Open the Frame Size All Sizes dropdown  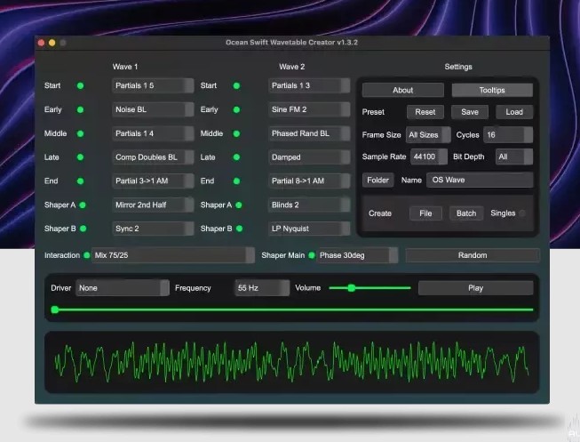(428, 135)
